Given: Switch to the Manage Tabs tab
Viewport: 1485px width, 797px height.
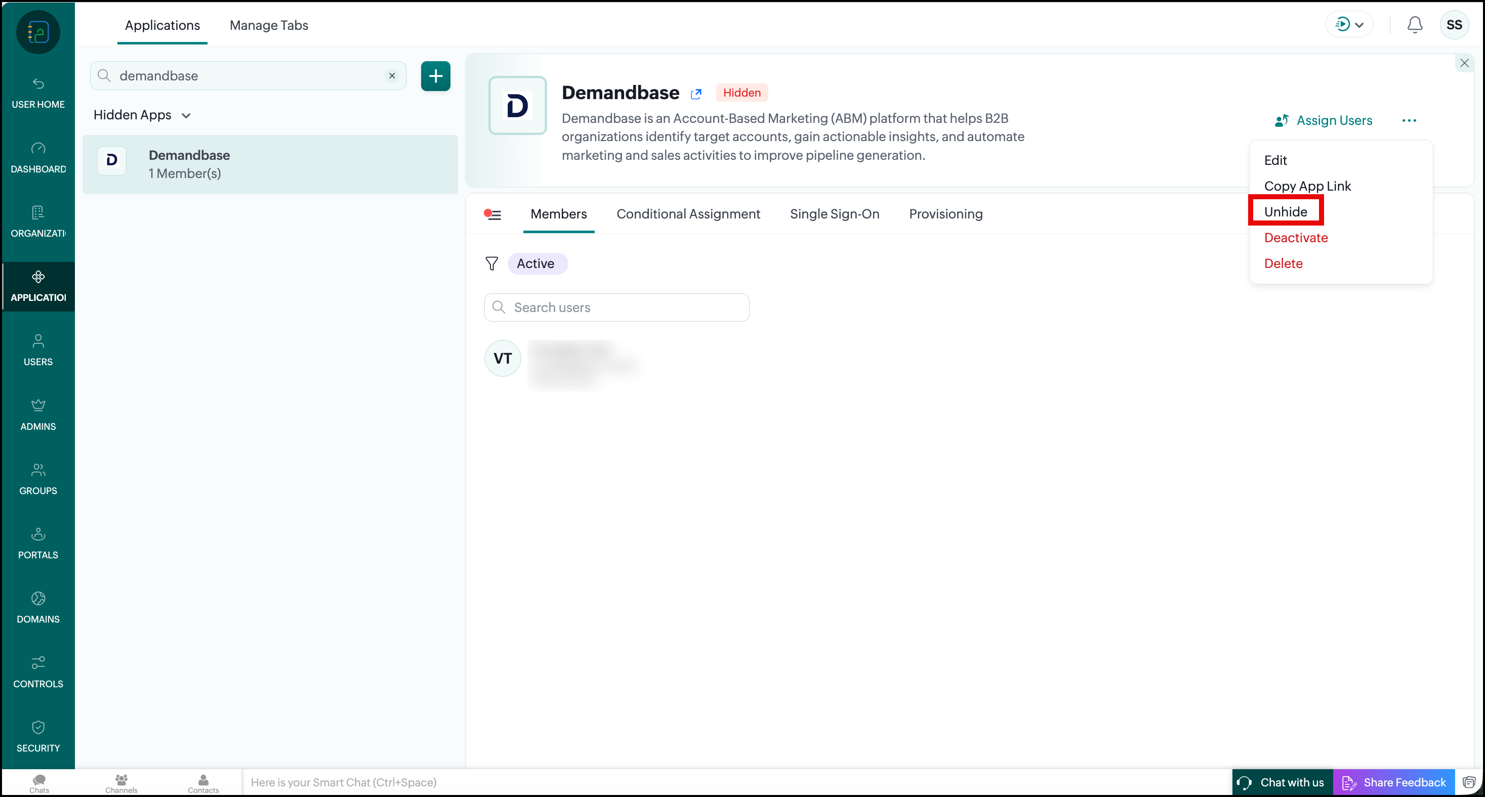Looking at the screenshot, I should coord(269,25).
